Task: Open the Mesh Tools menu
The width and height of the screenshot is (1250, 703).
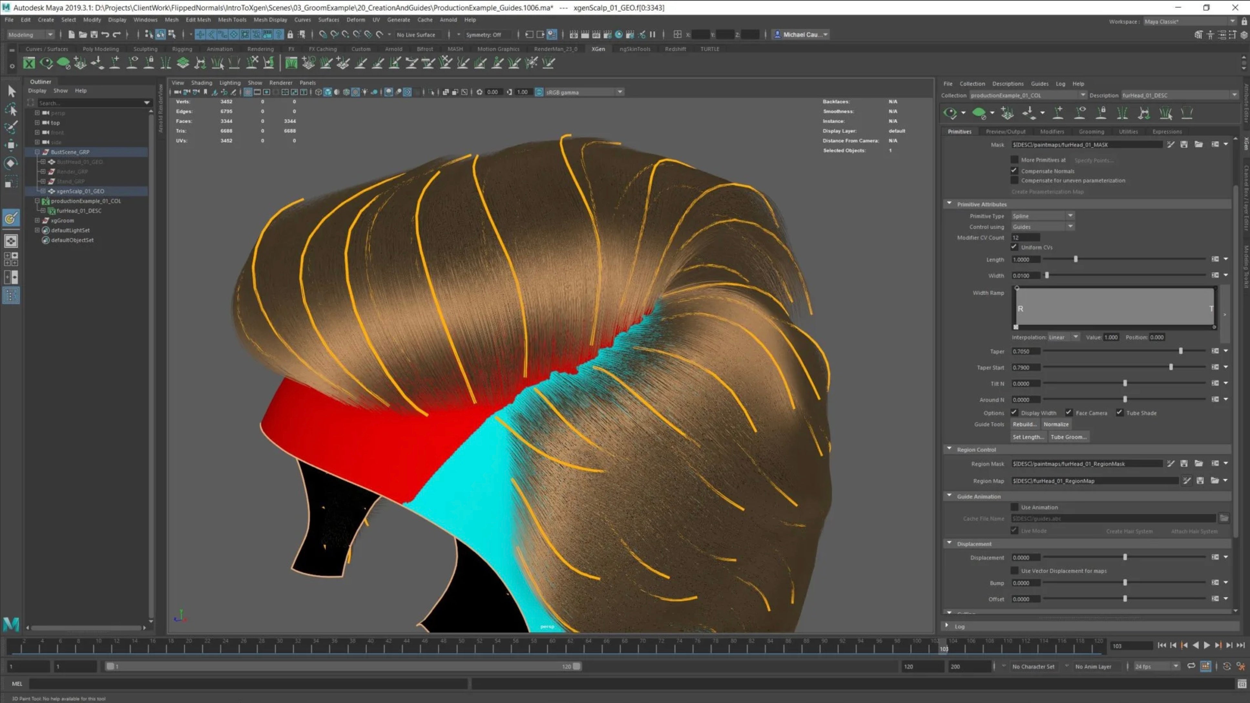Action: point(232,20)
